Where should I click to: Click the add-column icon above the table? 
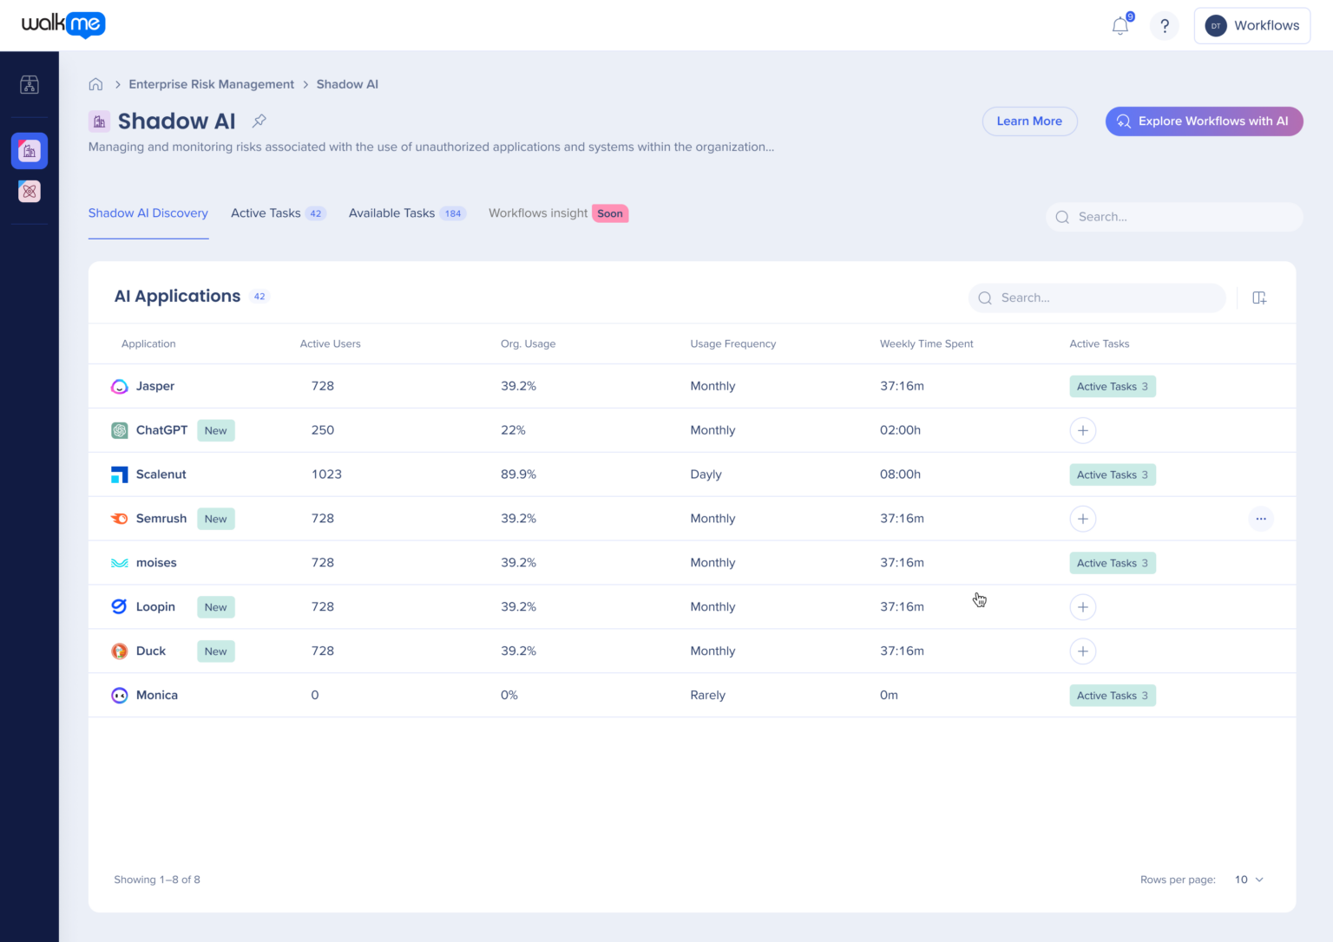1259,298
